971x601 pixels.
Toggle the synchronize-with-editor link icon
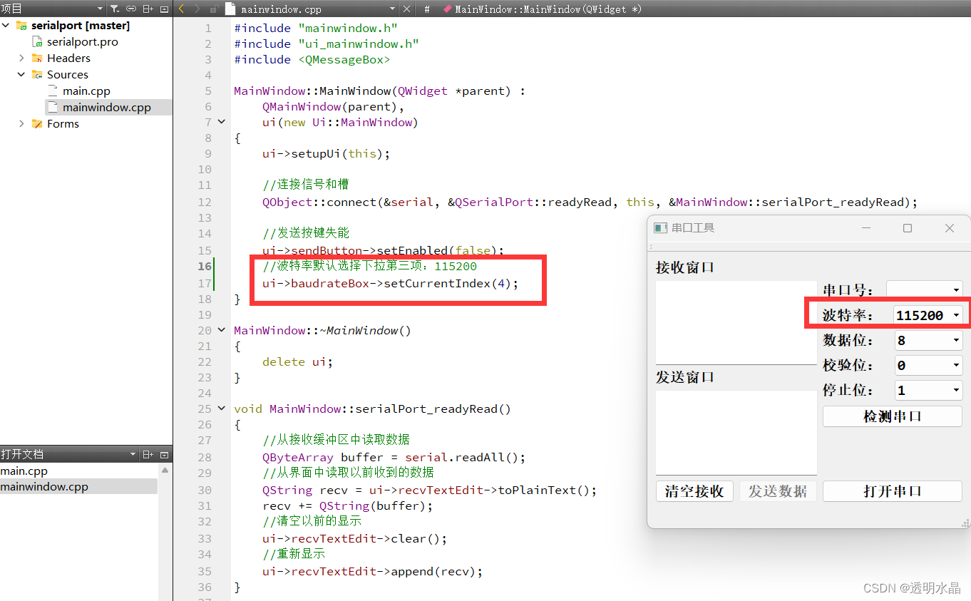[131, 9]
